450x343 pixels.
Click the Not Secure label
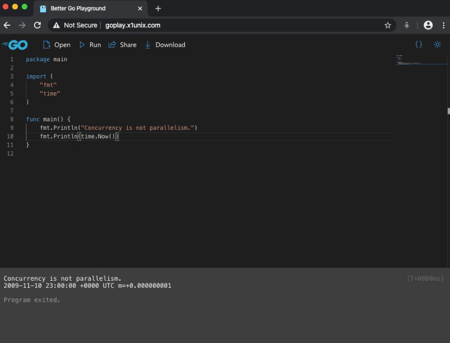[x=81, y=25]
